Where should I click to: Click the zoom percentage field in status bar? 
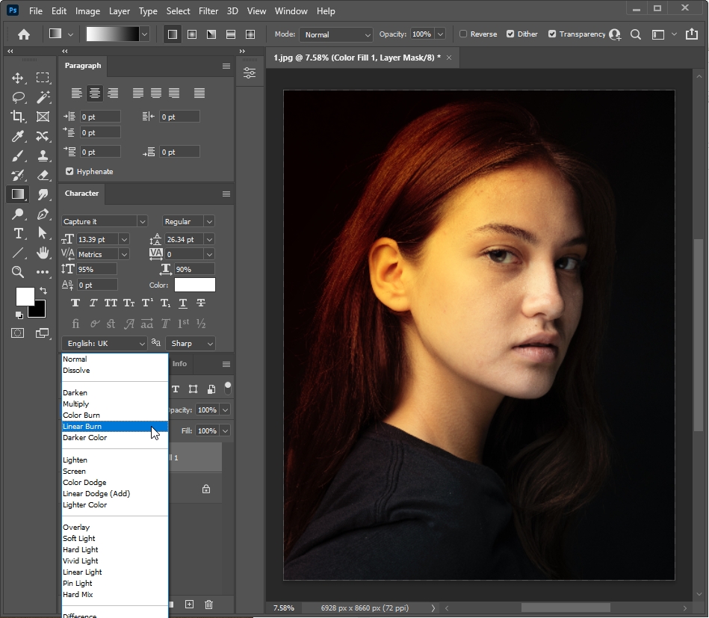point(284,608)
